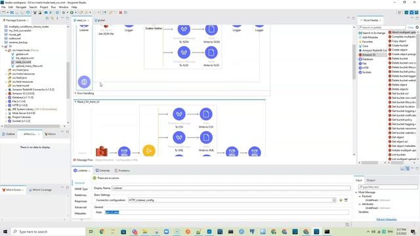
Task: Open Advanced settings section
Action: (80, 207)
